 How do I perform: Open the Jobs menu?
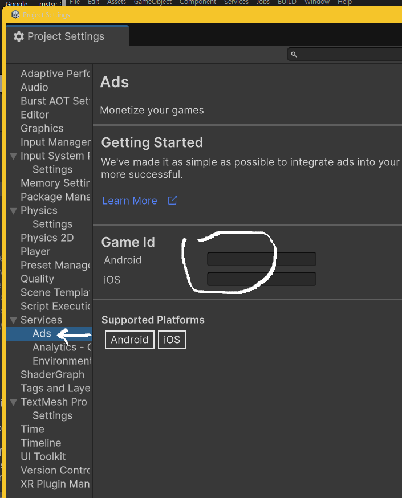pos(263,2)
